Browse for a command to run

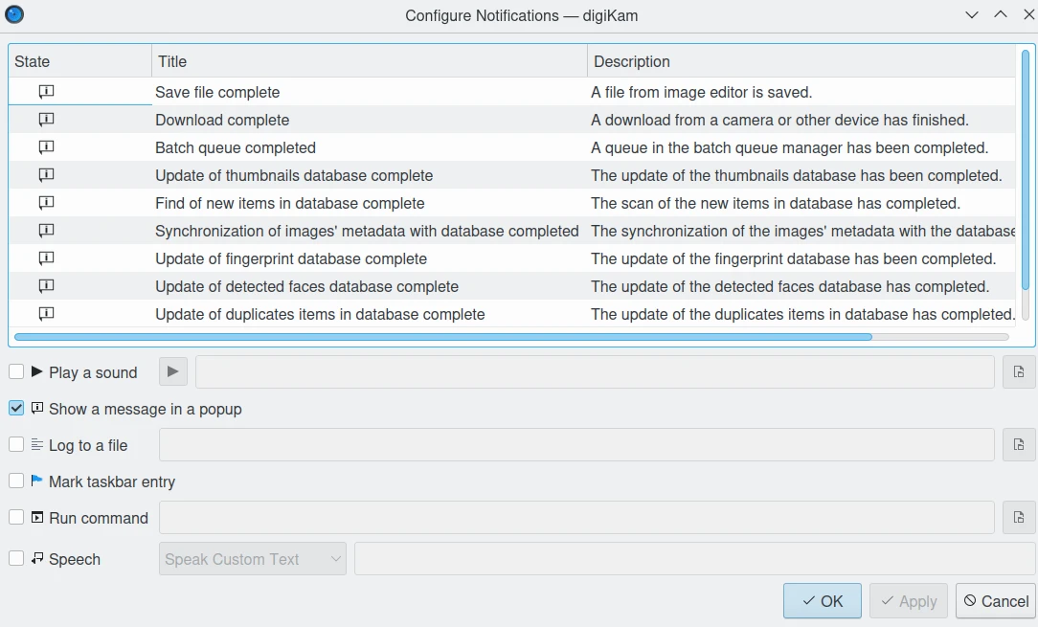point(1019,518)
